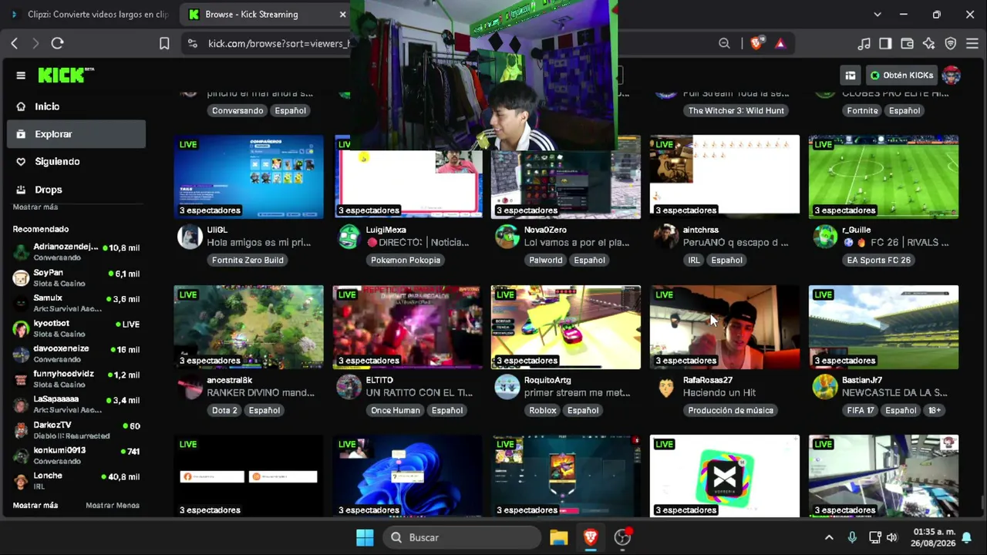The width and height of the screenshot is (987, 555).
Task: Open Adrianozendej recommended channel
Action: (76, 252)
